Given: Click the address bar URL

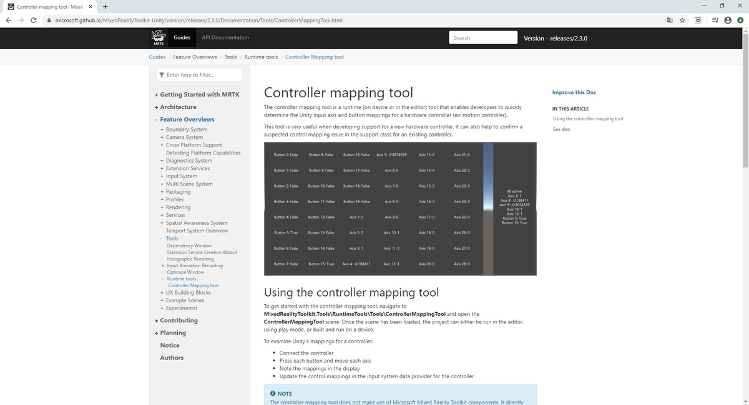Looking at the screenshot, I should (199, 20).
